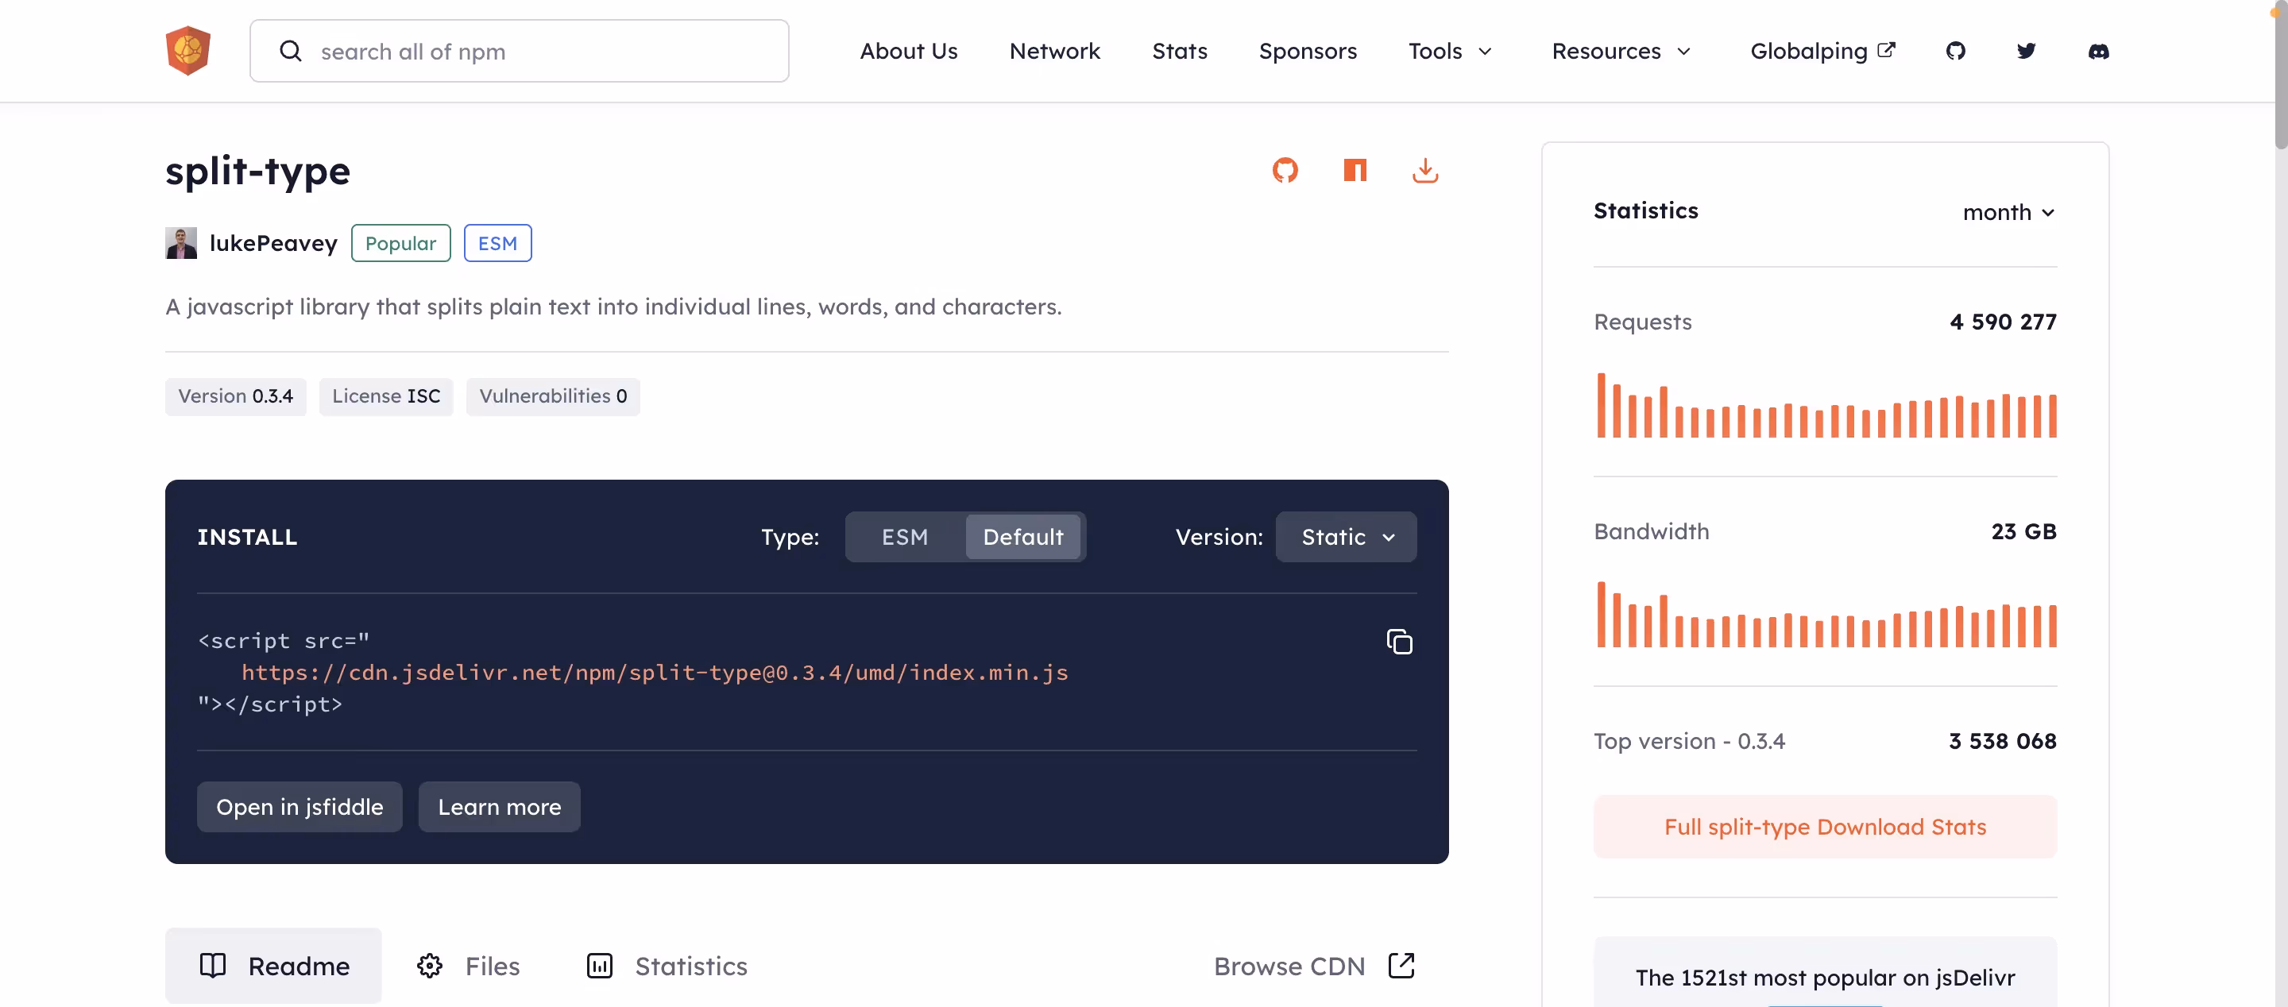The width and height of the screenshot is (2288, 1007).
Task: Change version using the Static dropdown
Action: (x=1345, y=536)
